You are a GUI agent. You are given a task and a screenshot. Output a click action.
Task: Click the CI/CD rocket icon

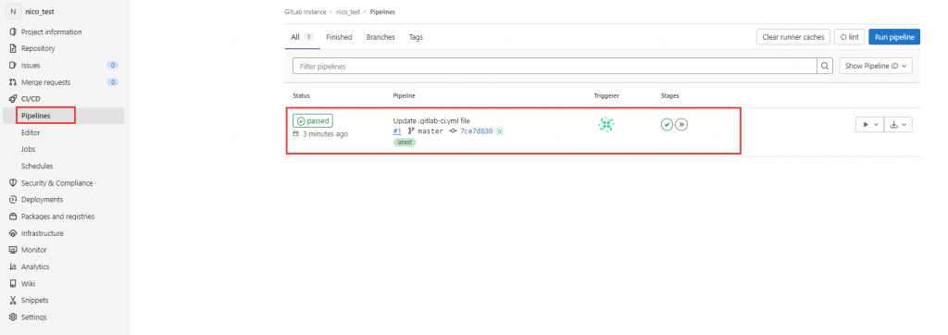click(13, 99)
